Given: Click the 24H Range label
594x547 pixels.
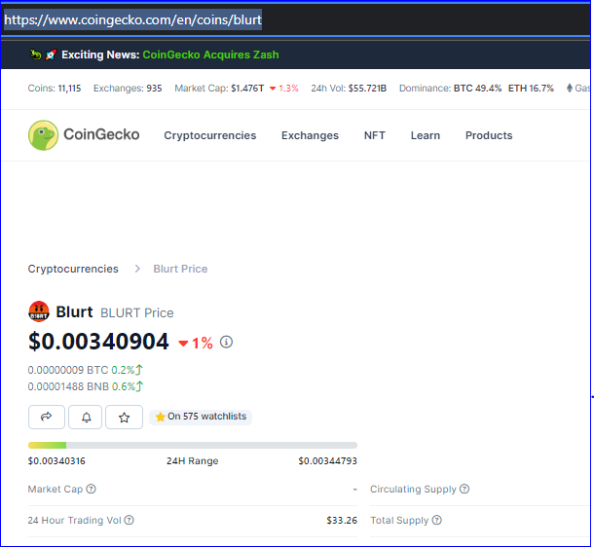Looking at the screenshot, I should 193,461.
